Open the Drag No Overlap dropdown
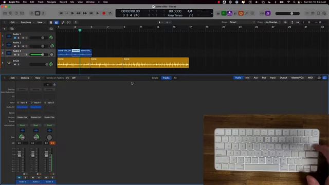This screenshot has width=329, height=185. point(272,22)
